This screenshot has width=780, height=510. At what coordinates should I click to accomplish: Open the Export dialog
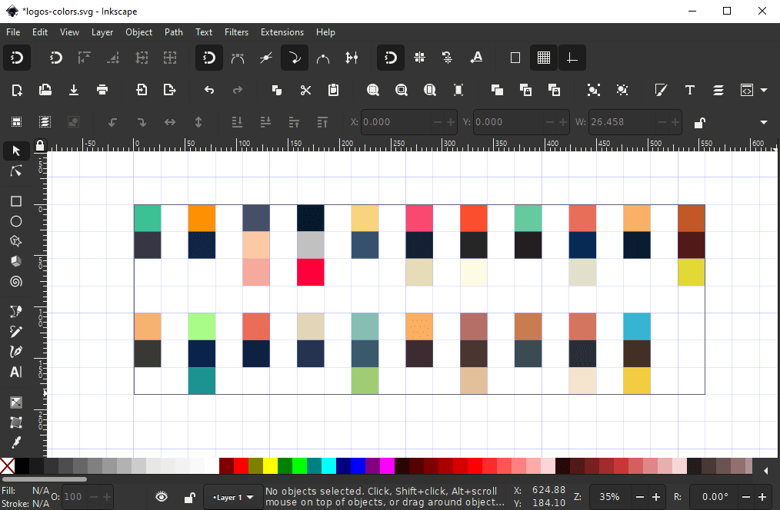[170, 90]
